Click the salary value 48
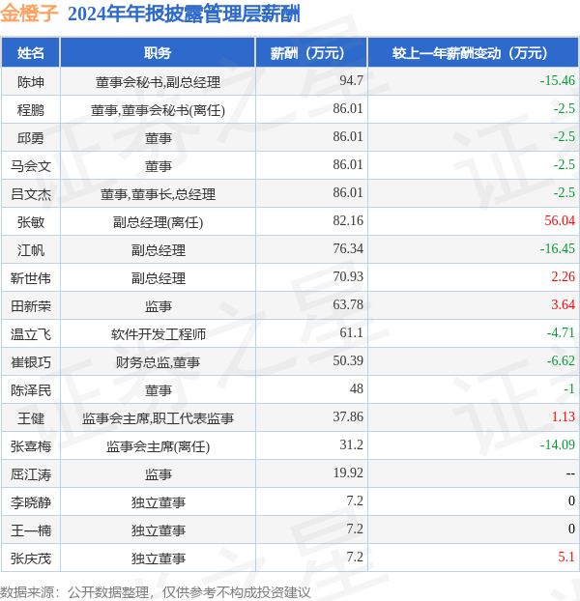 [356, 388]
